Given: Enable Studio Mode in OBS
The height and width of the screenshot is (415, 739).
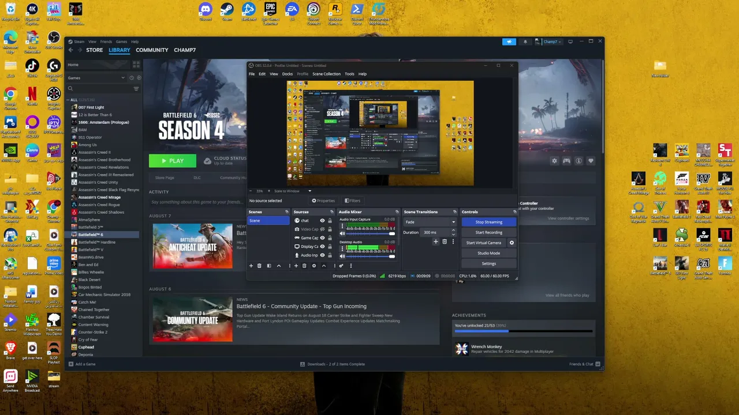Looking at the screenshot, I should 488,253.
